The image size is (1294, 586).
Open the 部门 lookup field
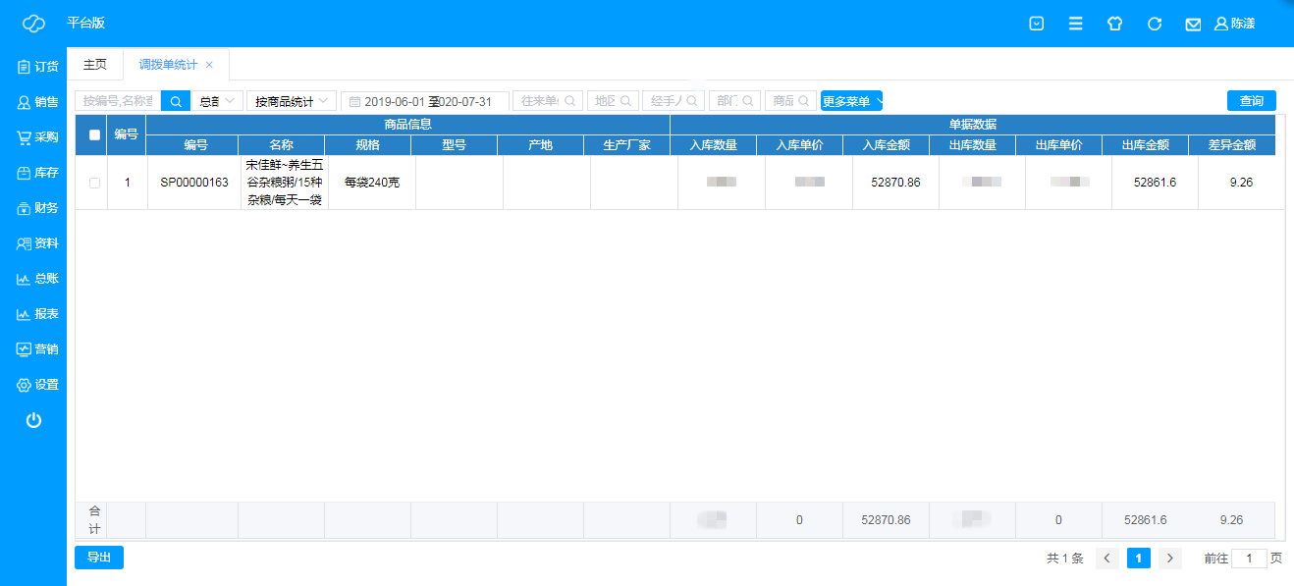(734, 101)
